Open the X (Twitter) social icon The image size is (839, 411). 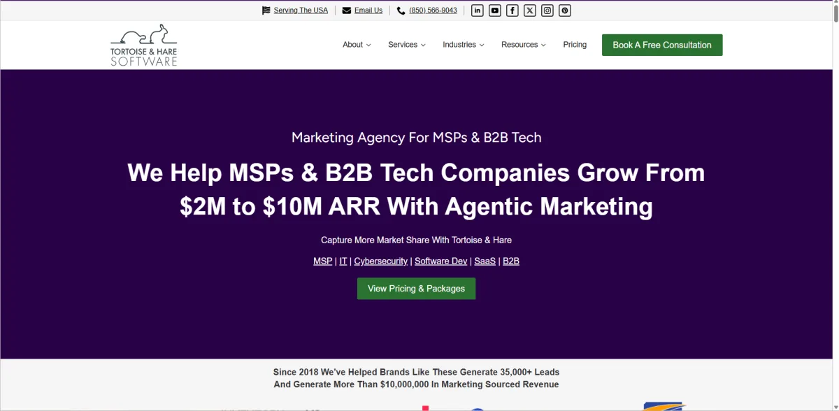click(x=530, y=10)
